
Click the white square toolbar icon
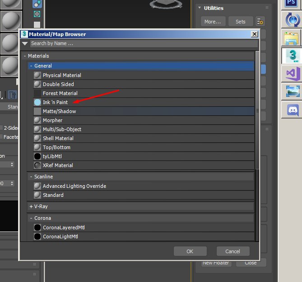pos(37,25)
